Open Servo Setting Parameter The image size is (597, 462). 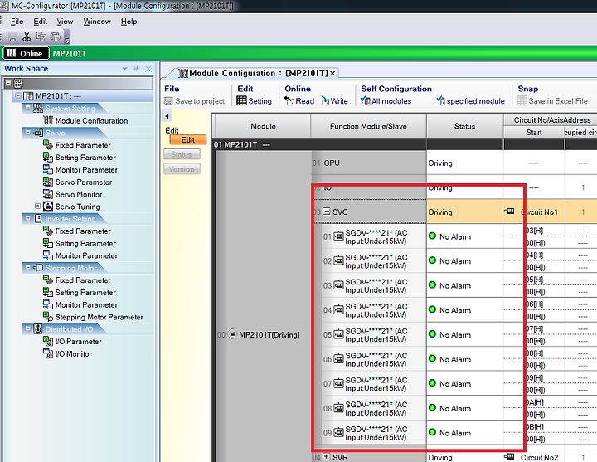tap(85, 158)
